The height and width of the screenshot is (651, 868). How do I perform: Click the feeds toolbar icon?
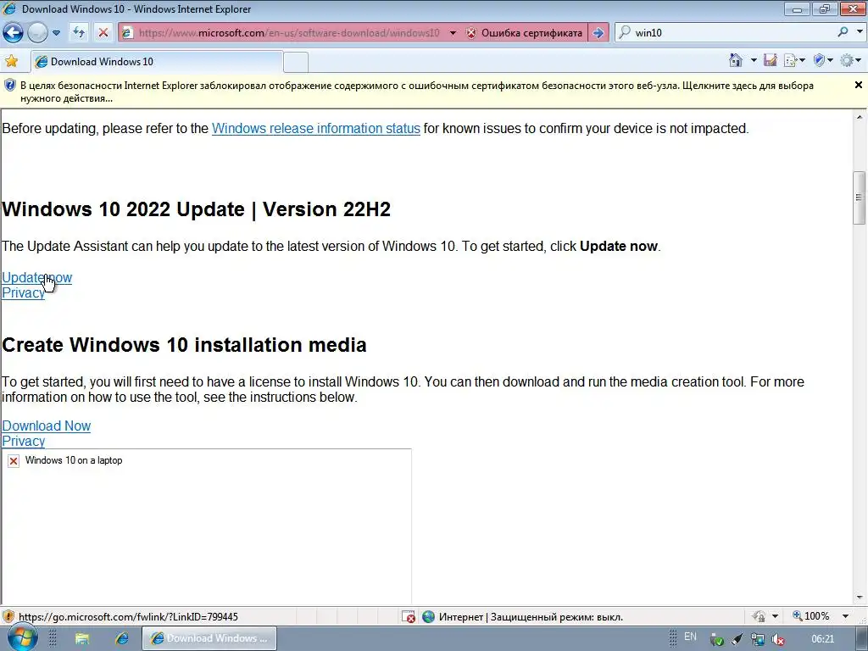coord(770,60)
